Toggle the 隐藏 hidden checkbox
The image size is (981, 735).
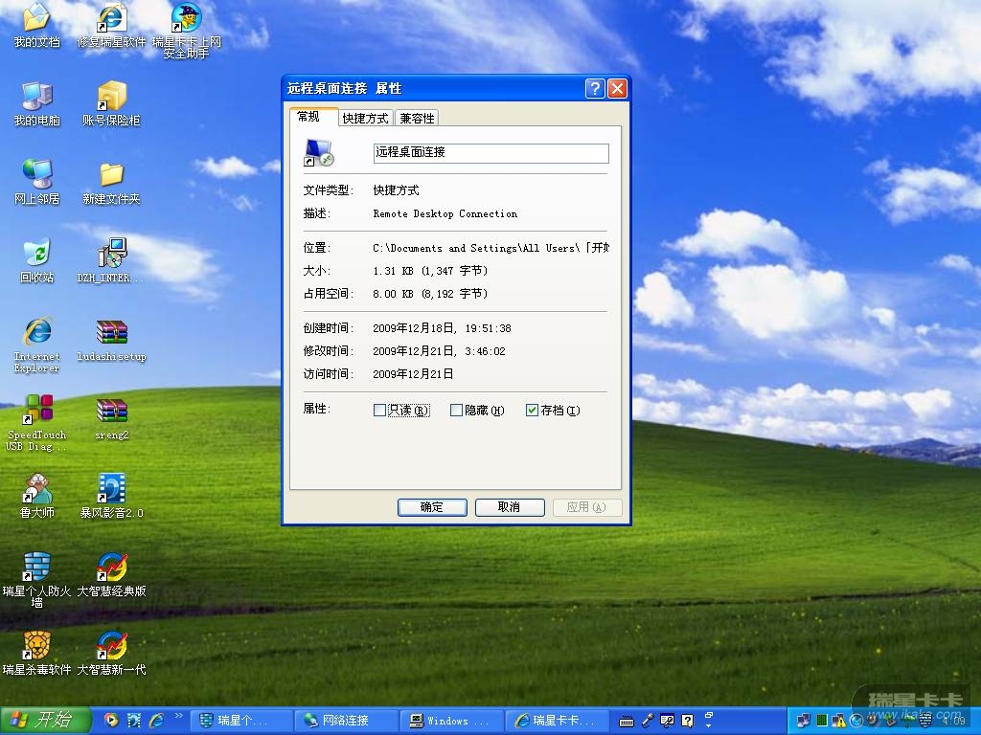(456, 411)
